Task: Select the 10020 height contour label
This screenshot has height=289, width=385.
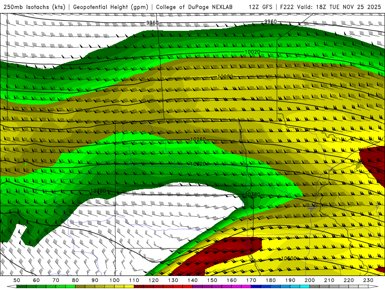Action: pos(252,52)
